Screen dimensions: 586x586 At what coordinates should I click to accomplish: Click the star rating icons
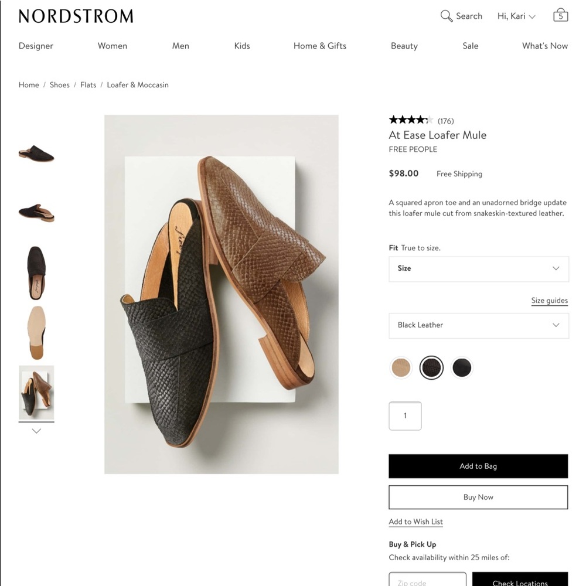click(411, 120)
